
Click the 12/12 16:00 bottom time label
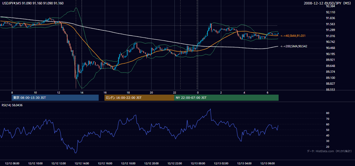point(105,163)
